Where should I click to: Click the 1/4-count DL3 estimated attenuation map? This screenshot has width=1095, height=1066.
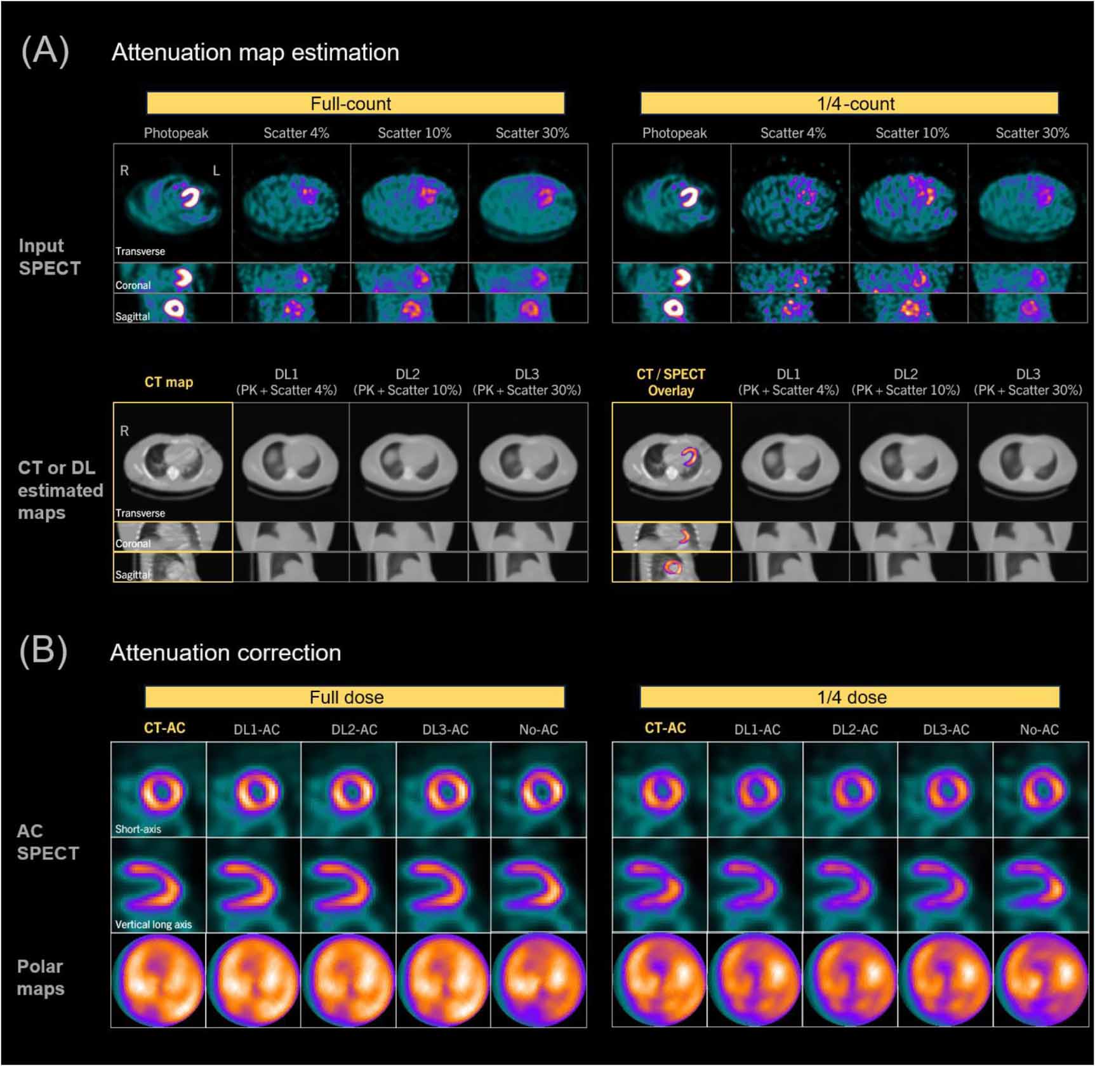(x=1028, y=462)
